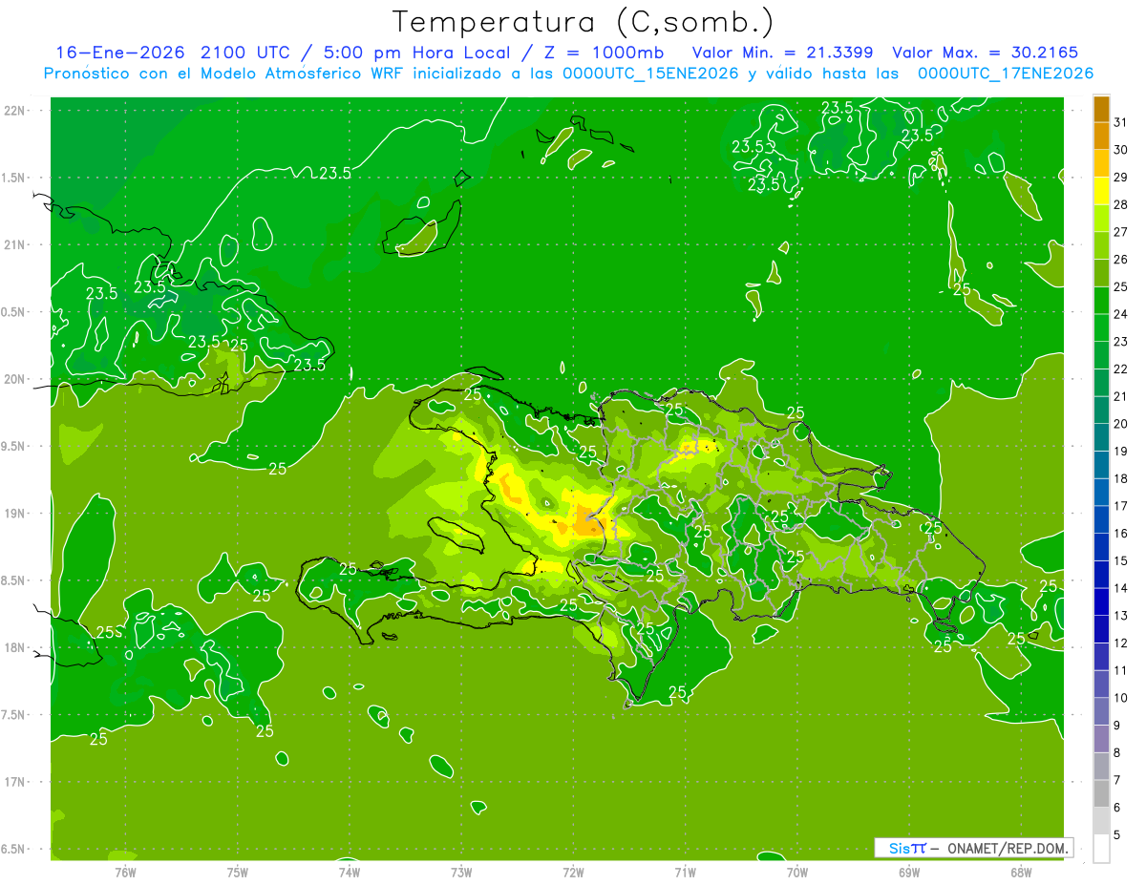The height and width of the screenshot is (885, 1146).
Task: Click the colorbar scale label '18'
Action: tap(1120, 478)
